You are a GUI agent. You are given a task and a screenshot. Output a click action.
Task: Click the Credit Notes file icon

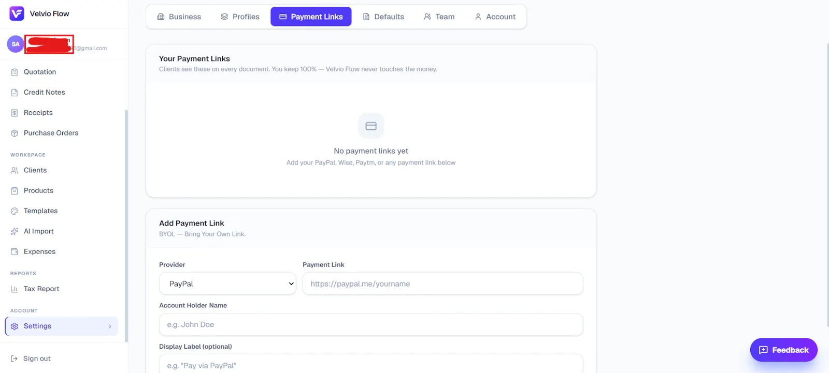tap(15, 92)
